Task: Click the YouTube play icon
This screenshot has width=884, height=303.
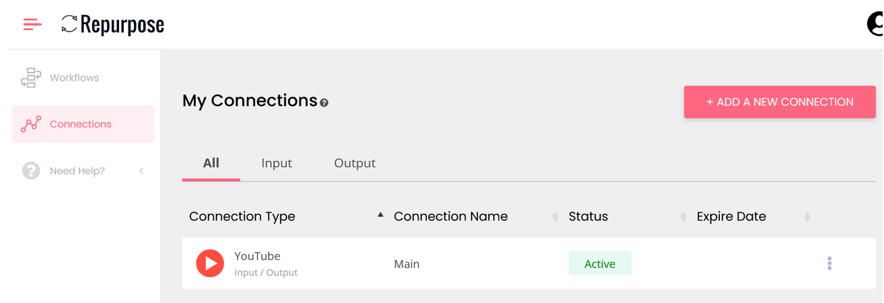Action: tap(210, 263)
